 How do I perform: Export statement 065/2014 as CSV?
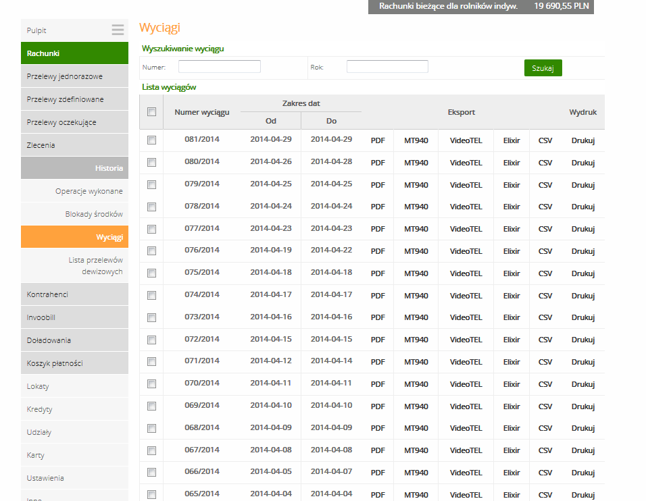click(x=545, y=495)
